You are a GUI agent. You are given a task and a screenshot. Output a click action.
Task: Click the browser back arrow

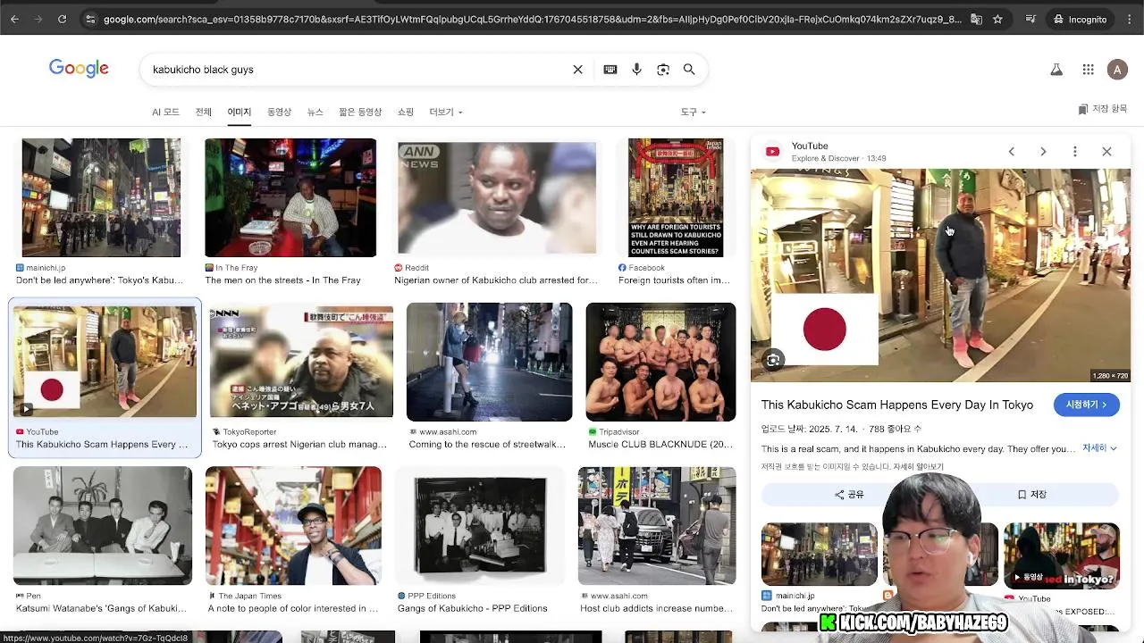(15, 19)
